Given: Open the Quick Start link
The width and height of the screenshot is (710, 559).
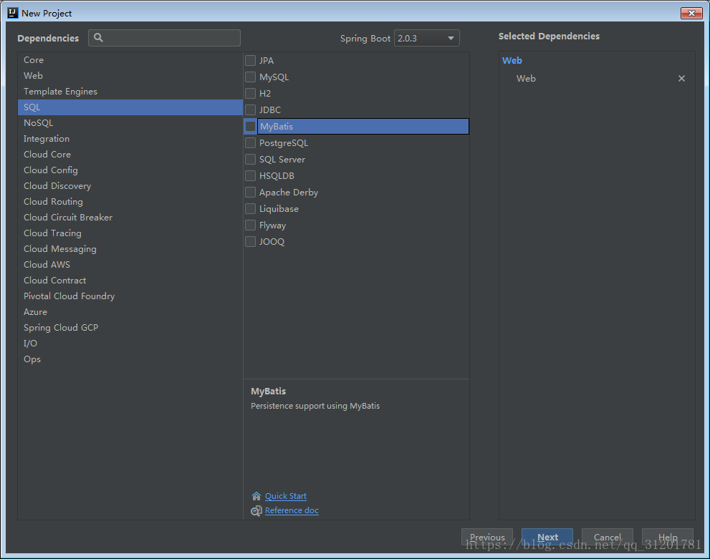Looking at the screenshot, I should [286, 496].
